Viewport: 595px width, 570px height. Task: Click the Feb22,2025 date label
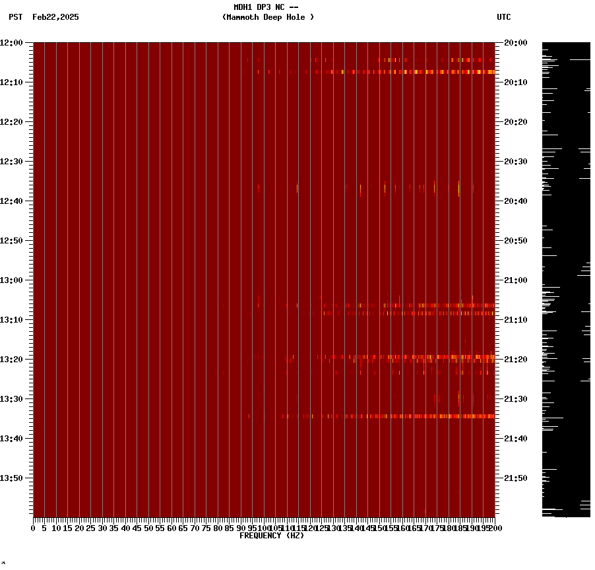tap(55, 18)
